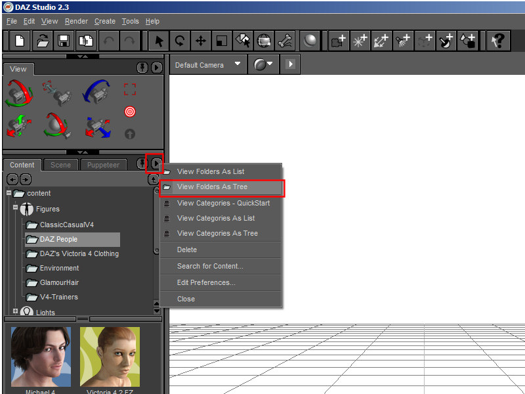This screenshot has height=394, width=525.
Task: Go up one folder level button
Action: (x=153, y=179)
